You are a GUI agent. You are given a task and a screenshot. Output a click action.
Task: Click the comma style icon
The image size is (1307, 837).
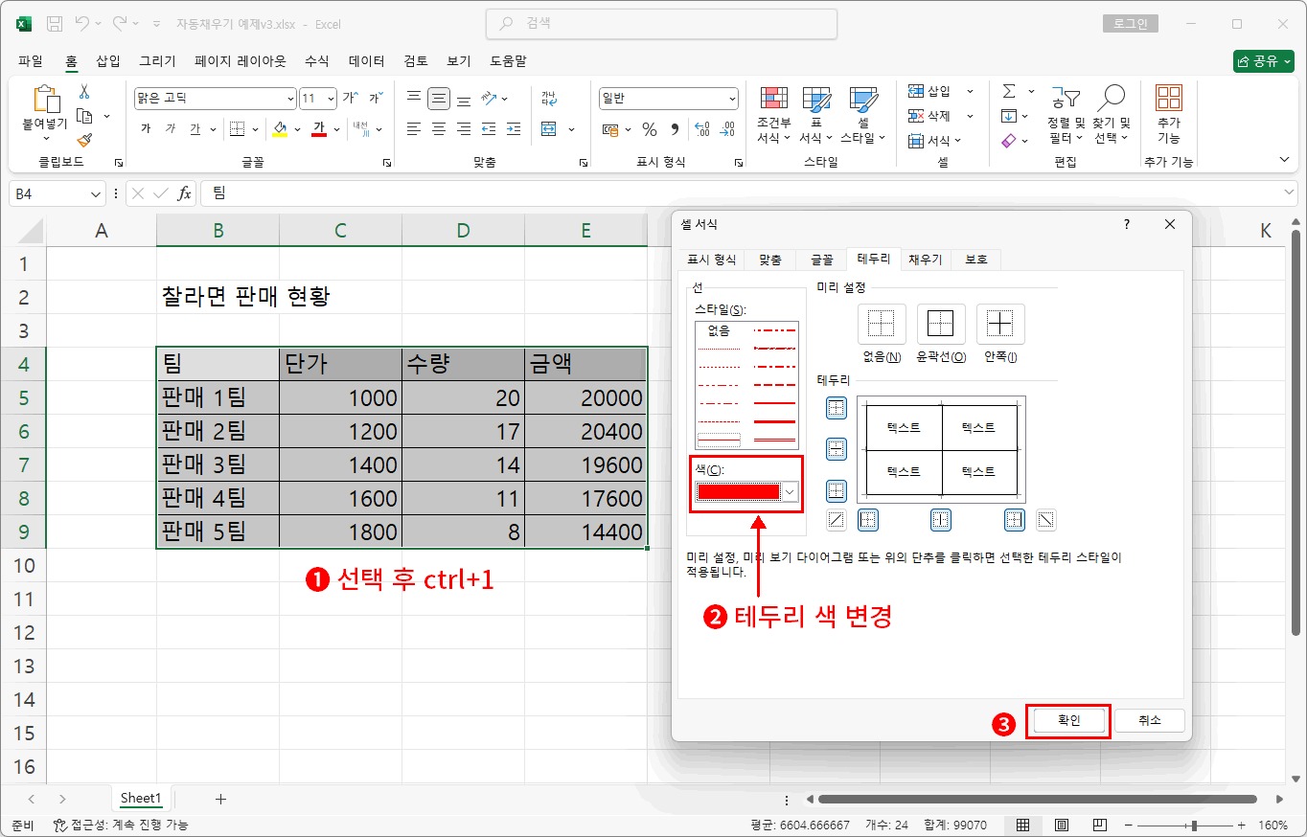pos(675,129)
